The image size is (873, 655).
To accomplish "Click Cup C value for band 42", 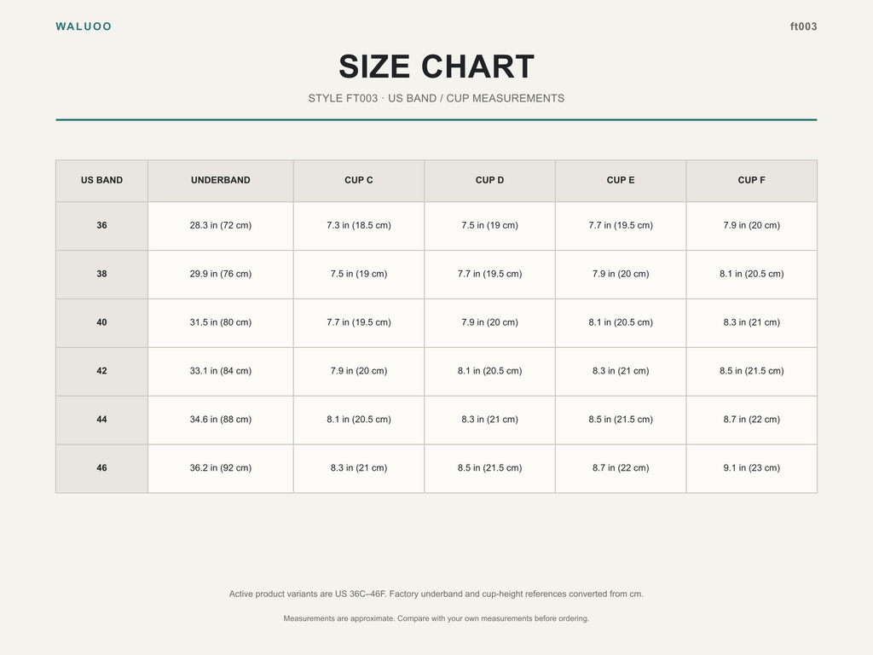I will pos(359,371).
